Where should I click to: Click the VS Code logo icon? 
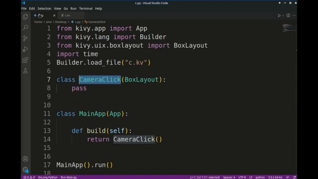click(x=23, y=3)
